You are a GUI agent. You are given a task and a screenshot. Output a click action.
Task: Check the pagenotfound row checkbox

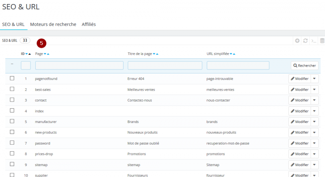point(12,78)
